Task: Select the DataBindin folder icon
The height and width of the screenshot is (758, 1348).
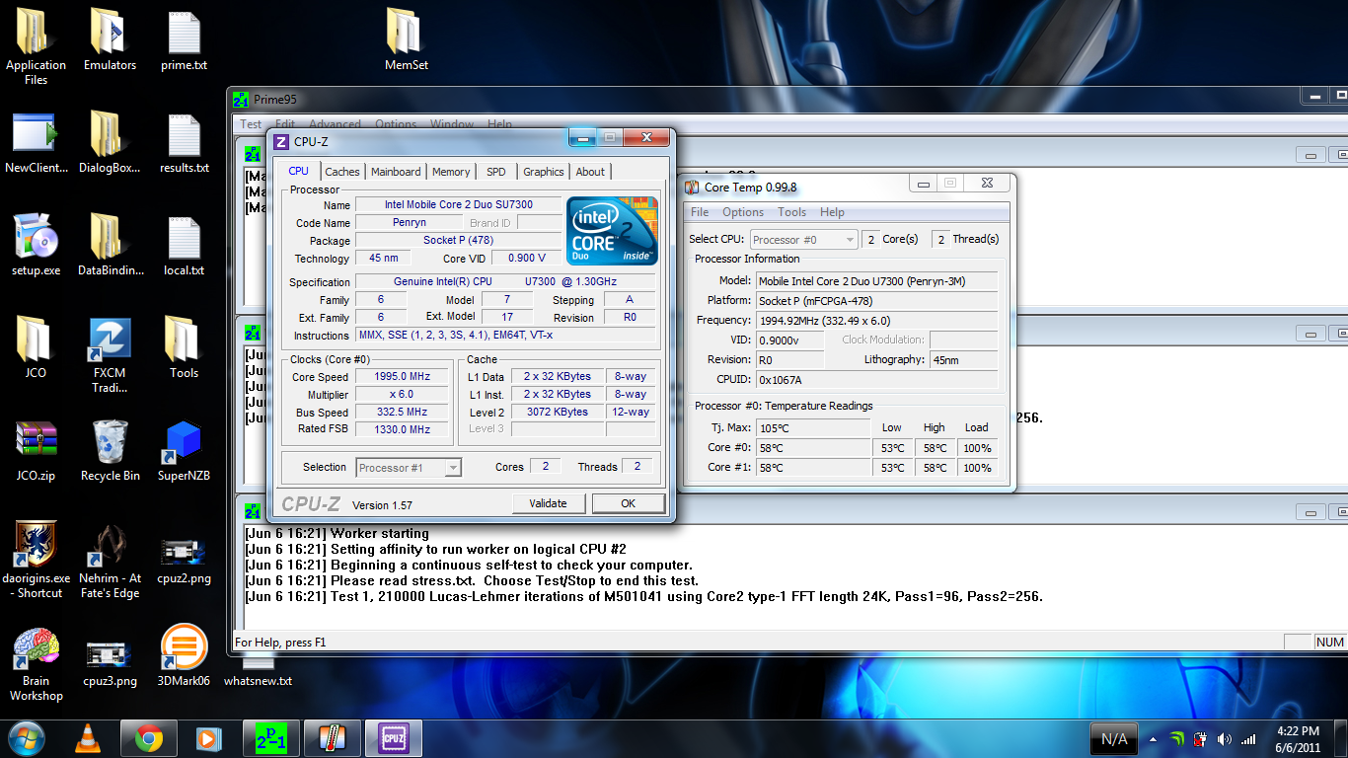Action: click(x=110, y=245)
